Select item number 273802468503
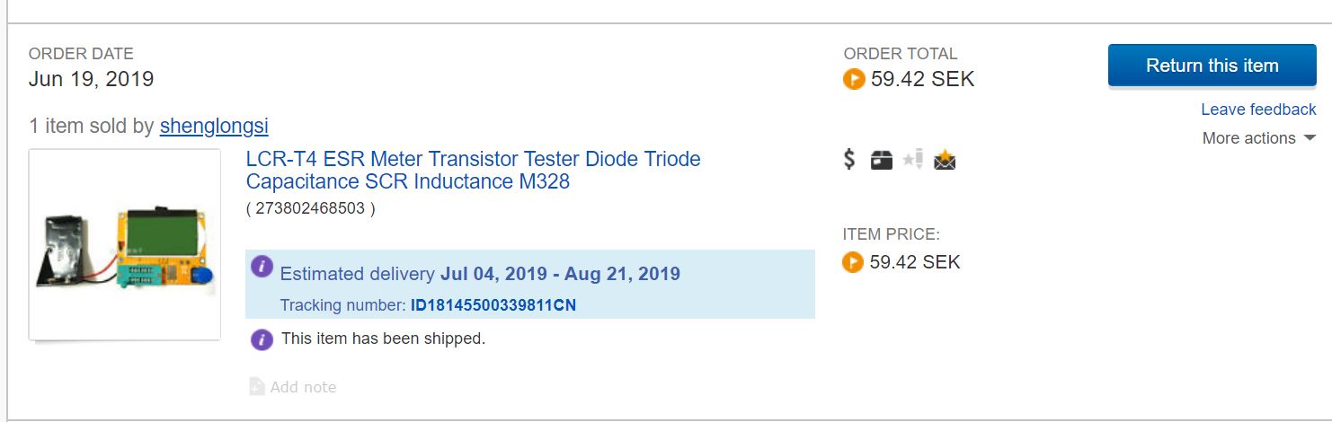The image size is (1332, 422). [x=310, y=208]
